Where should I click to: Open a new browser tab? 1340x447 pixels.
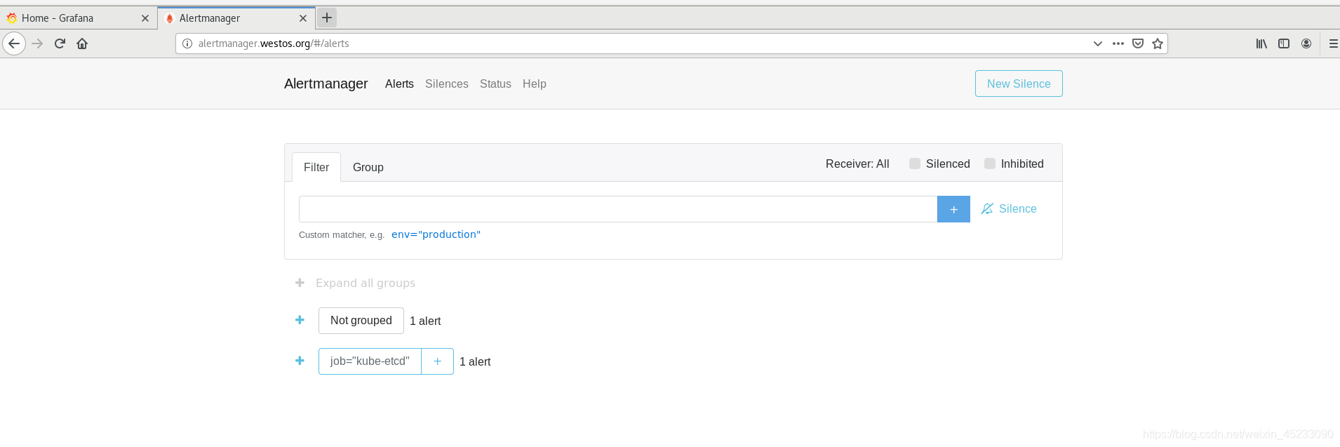click(327, 18)
